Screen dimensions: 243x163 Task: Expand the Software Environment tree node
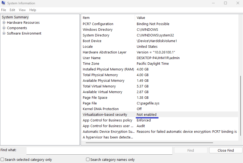(x=4, y=33)
